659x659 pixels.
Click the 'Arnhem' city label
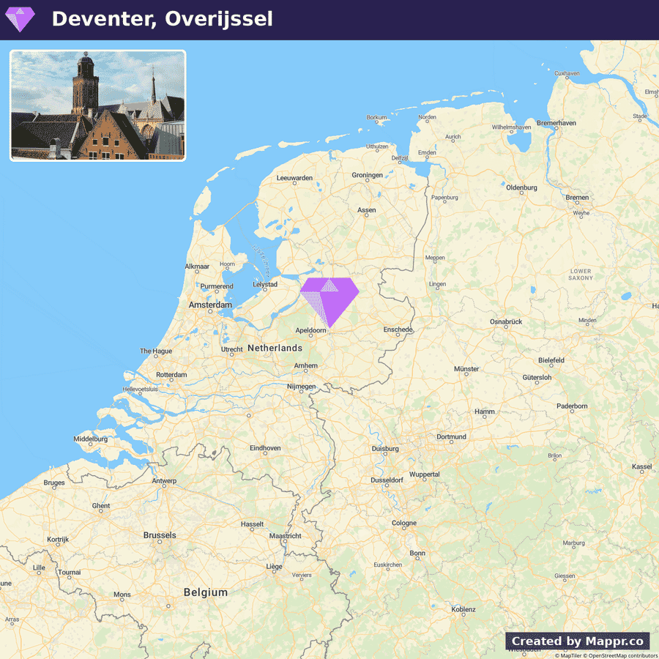[306, 365]
